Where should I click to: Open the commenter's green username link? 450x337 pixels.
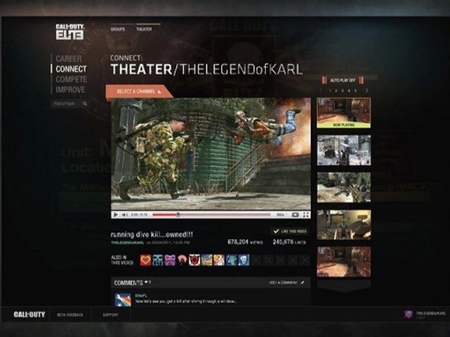pos(141,295)
